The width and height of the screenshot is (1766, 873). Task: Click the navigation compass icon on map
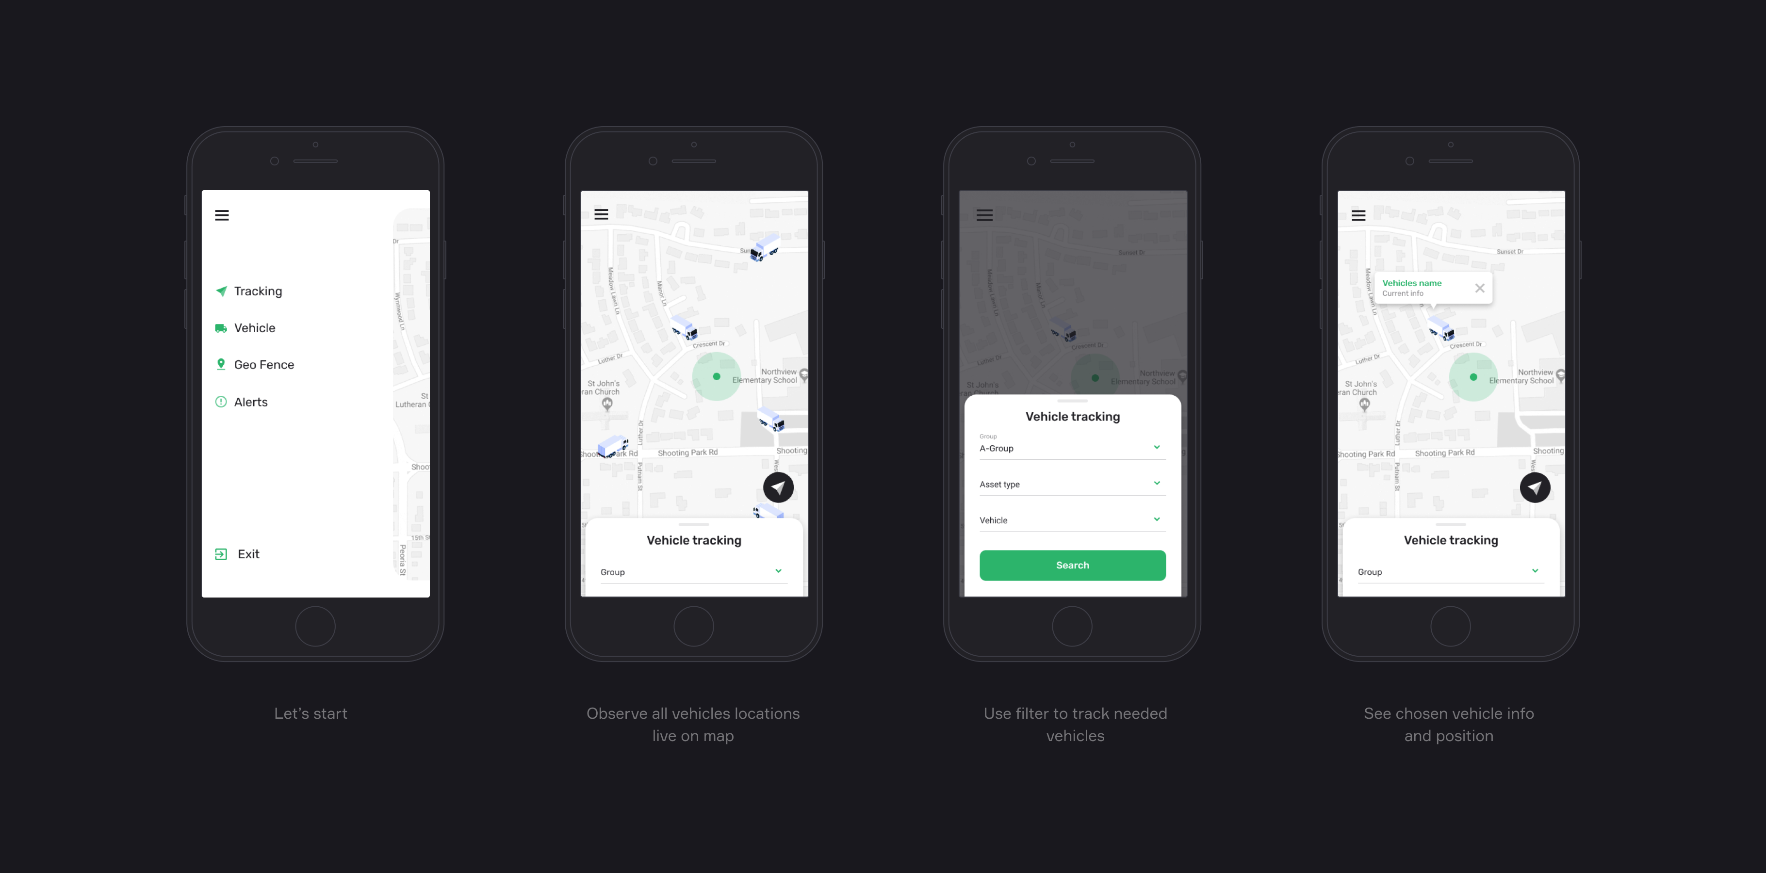click(778, 486)
